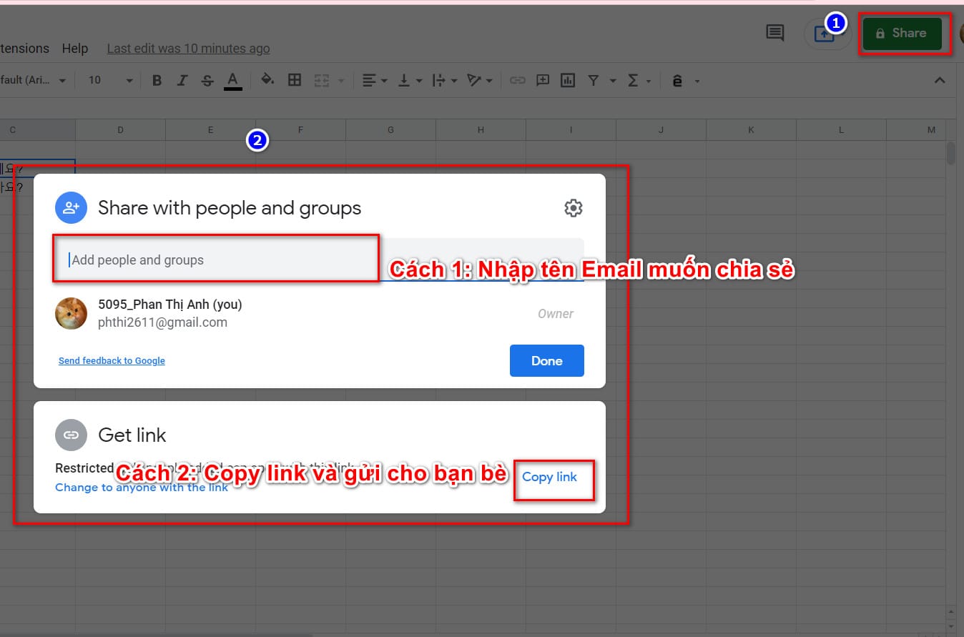Collapse the toolbar with the chevron arrow
This screenshot has height=637, width=964.
point(940,80)
